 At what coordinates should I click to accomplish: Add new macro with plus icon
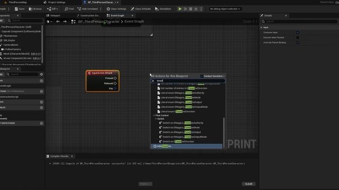41,102
